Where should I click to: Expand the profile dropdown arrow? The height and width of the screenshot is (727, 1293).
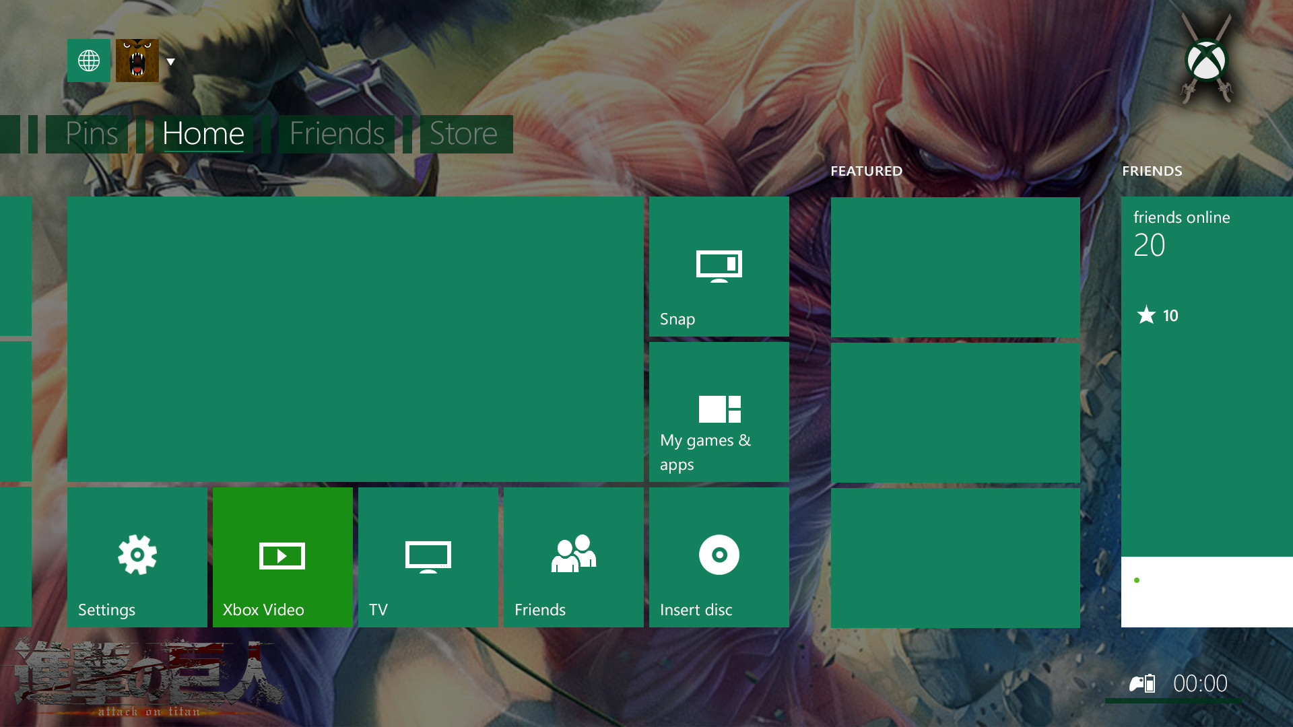point(171,62)
